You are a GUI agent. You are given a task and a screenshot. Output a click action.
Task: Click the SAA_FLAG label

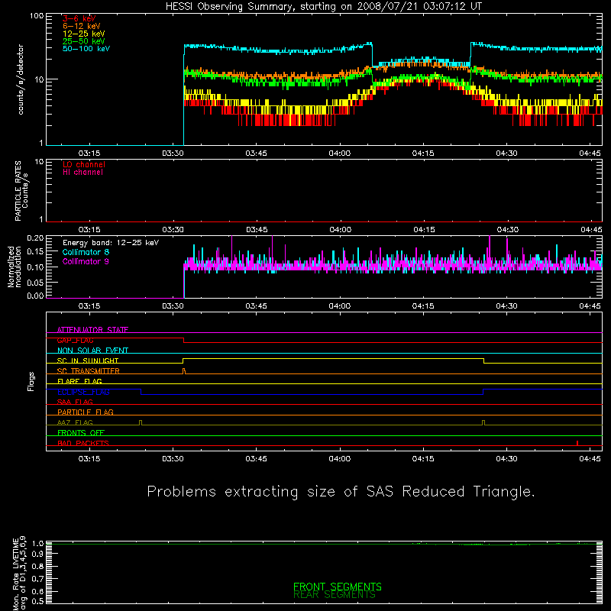(75, 402)
